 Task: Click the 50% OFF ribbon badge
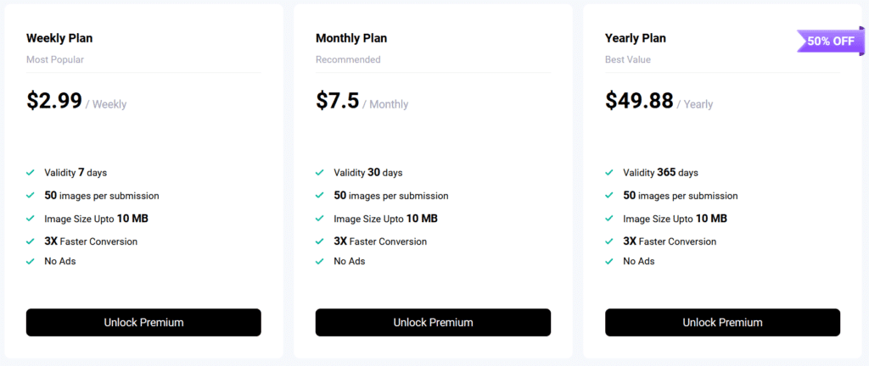[x=830, y=42]
